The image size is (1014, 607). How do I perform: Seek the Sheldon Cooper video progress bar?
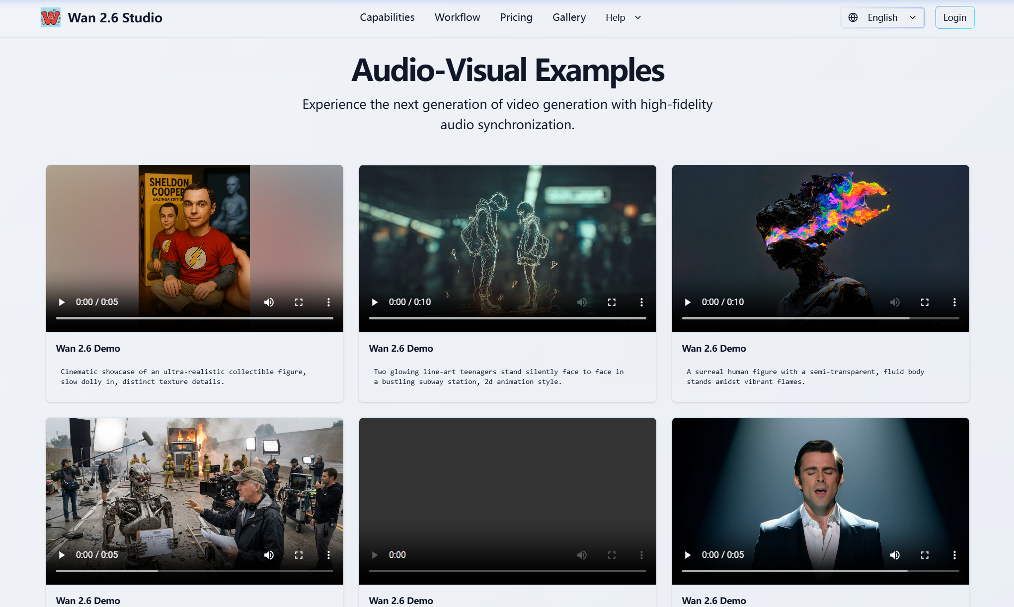click(x=195, y=318)
